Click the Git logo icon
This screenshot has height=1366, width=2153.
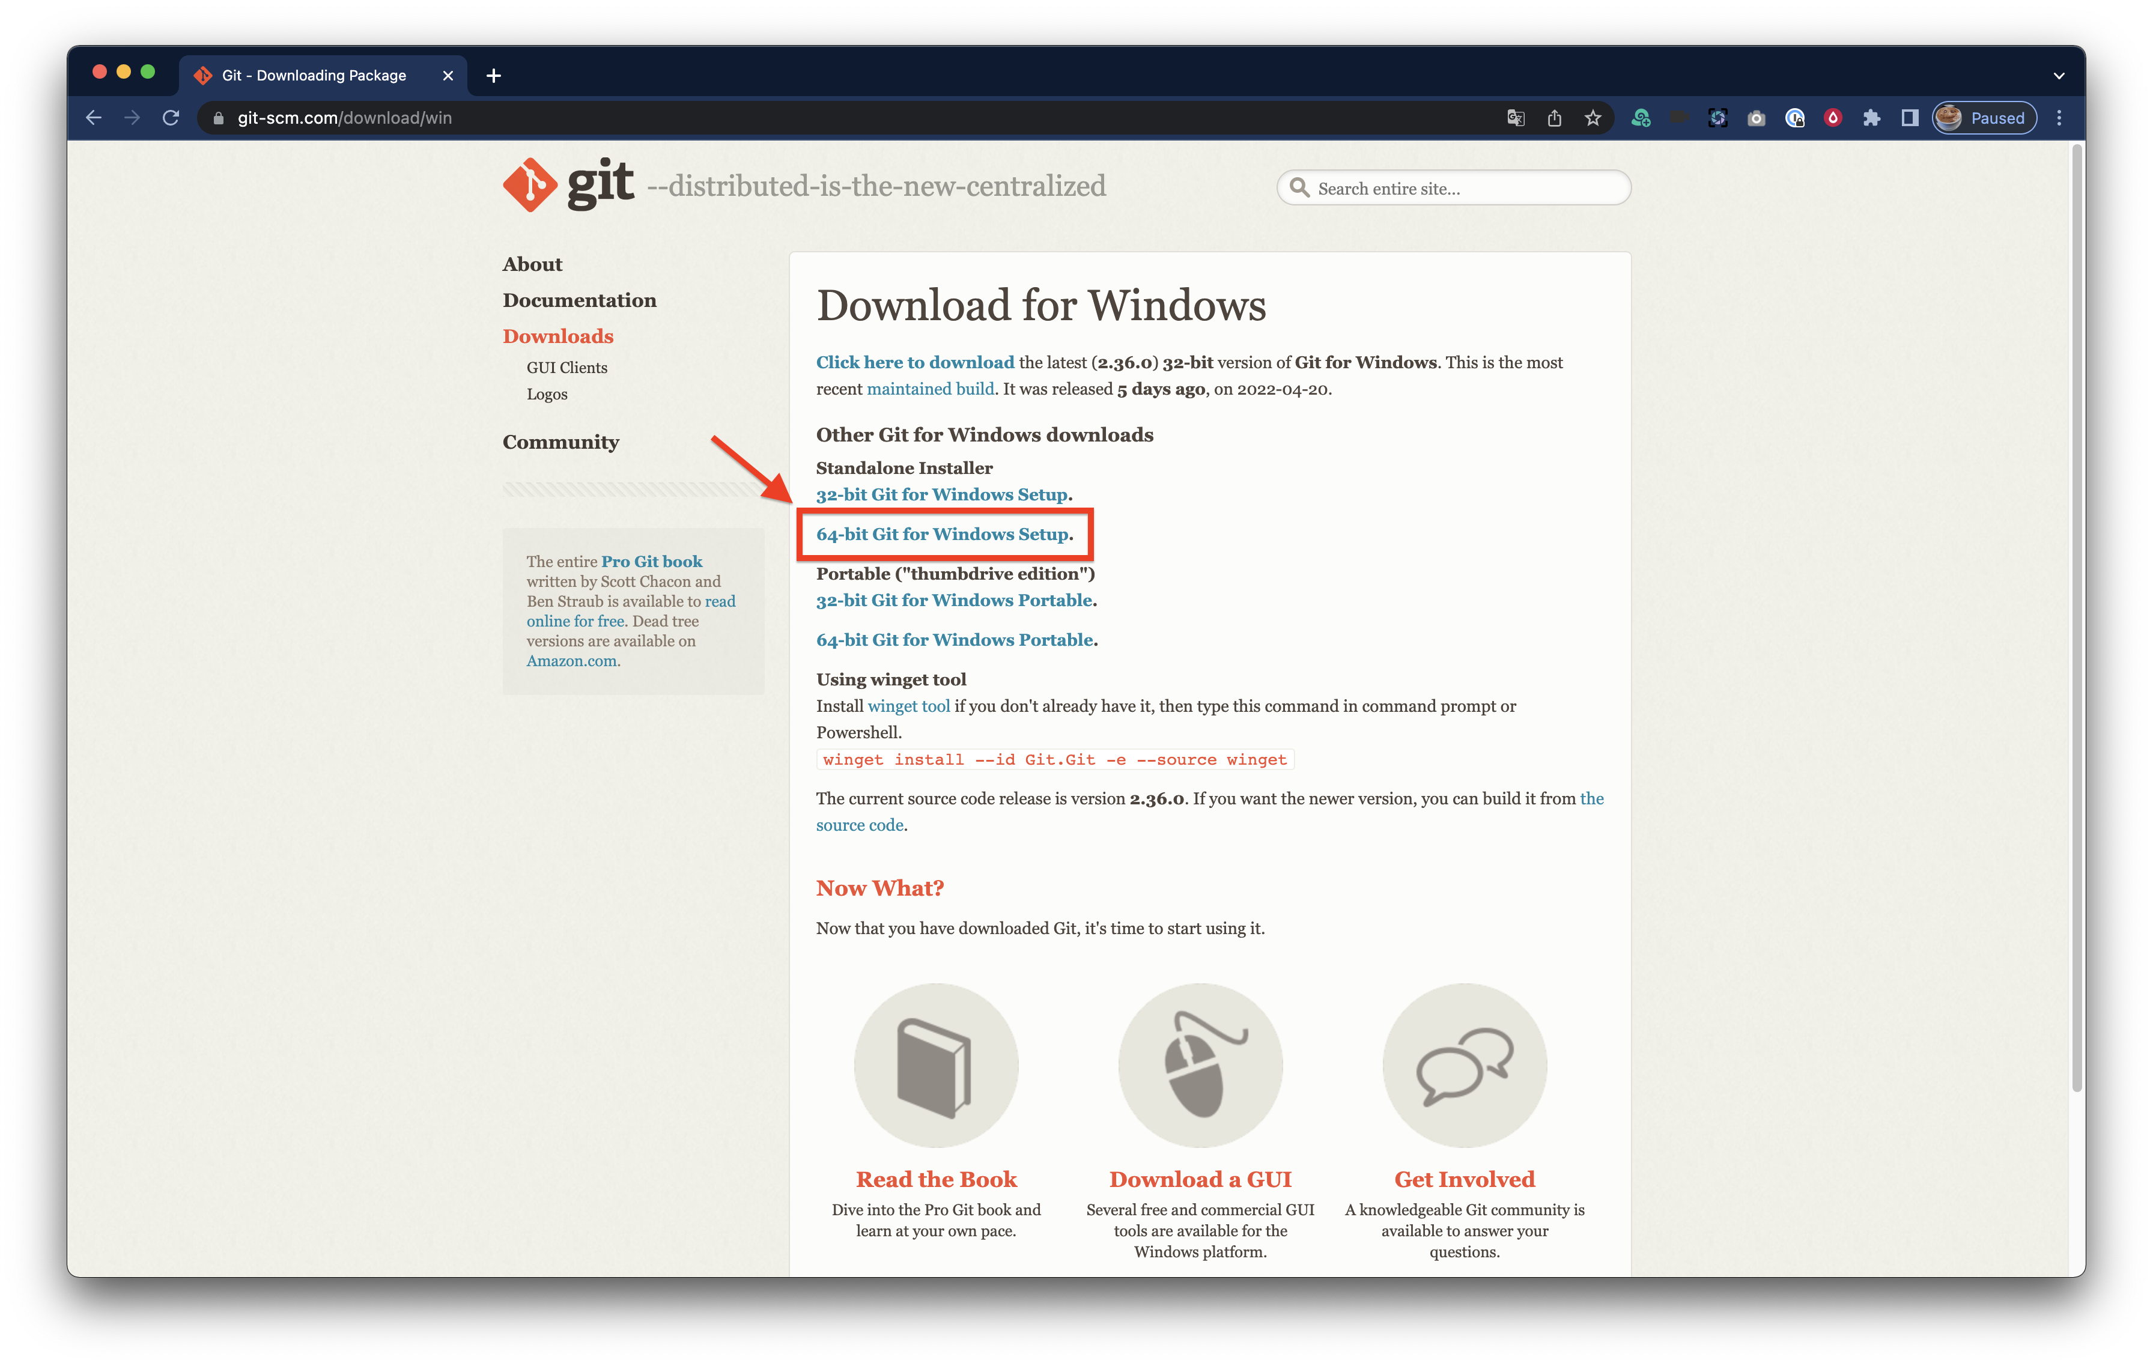(x=531, y=185)
